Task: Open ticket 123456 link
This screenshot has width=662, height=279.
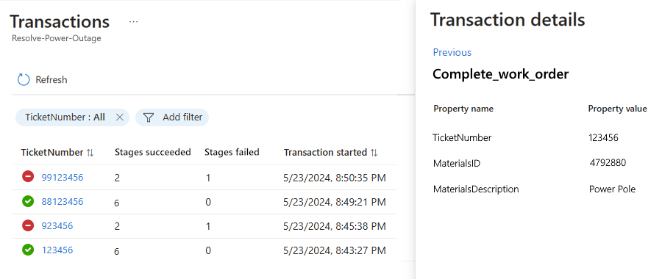Action: coord(57,250)
